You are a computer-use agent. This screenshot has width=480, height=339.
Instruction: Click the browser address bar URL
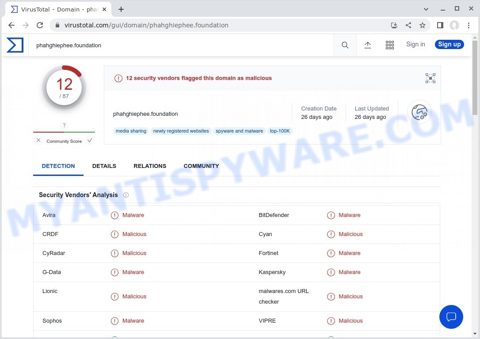(x=146, y=25)
